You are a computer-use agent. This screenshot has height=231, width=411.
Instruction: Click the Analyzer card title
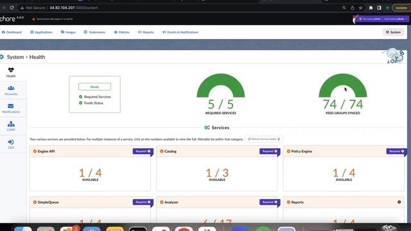click(171, 202)
